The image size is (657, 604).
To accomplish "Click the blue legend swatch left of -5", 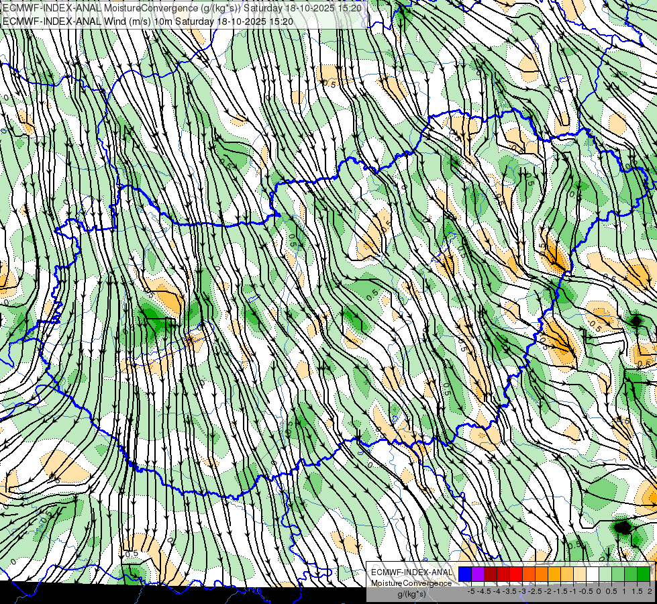I will pos(465,574).
